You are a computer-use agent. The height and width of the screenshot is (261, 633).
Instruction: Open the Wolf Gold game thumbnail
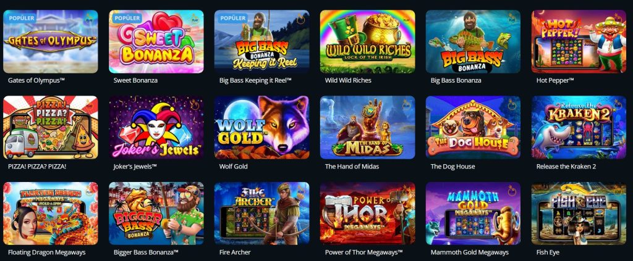point(262,127)
